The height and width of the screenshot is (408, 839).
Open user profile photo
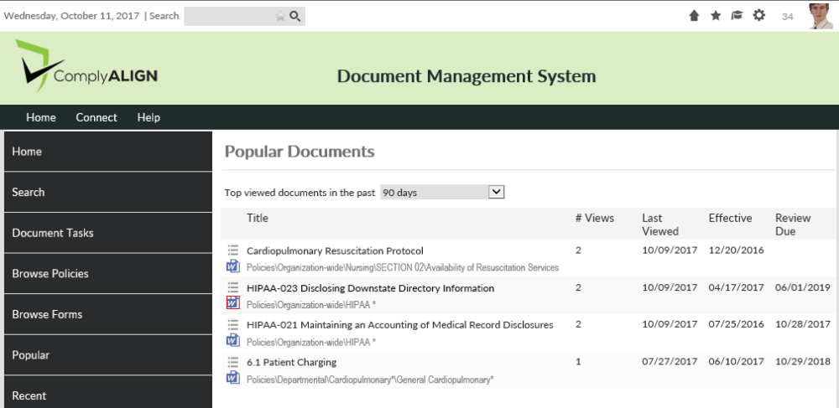[821, 16]
